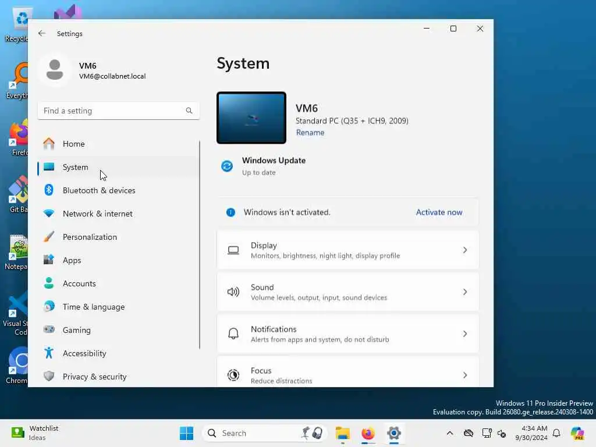This screenshot has width=596, height=447.
Task: Click the search magnifier in Find a setting
Action: pos(189,111)
